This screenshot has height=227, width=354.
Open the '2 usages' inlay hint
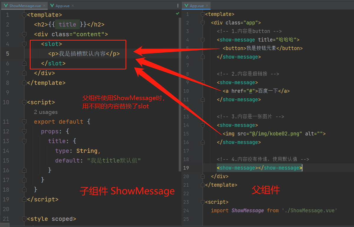(x=46, y=112)
